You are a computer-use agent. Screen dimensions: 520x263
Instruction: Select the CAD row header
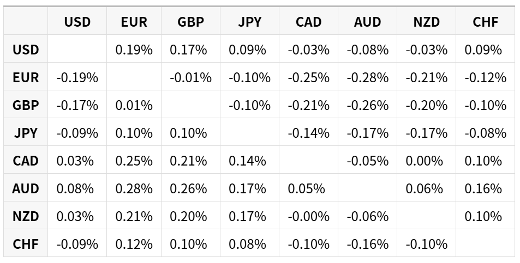(x=26, y=160)
